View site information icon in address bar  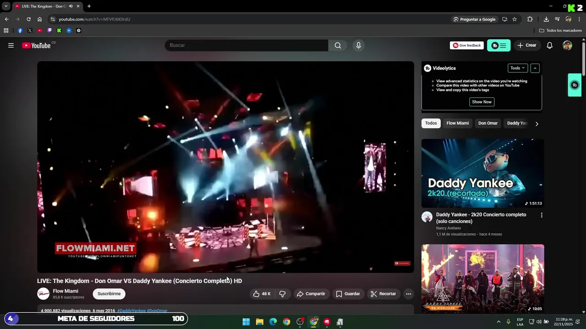[x=53, y=19]
